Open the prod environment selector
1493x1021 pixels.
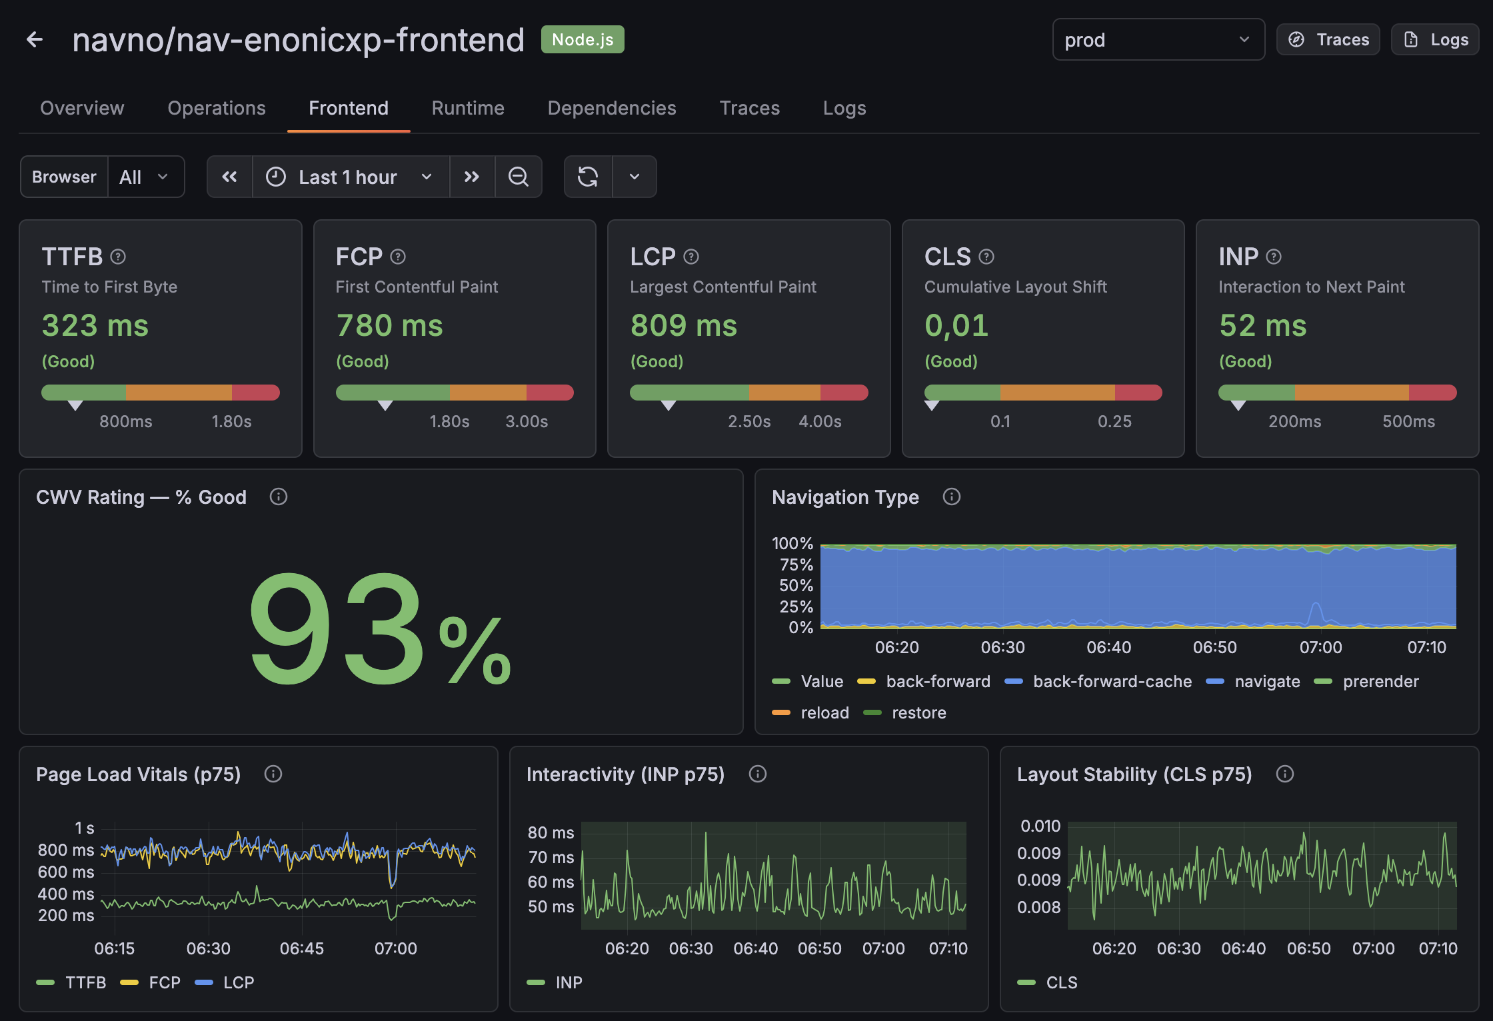tap(1158, 39)
